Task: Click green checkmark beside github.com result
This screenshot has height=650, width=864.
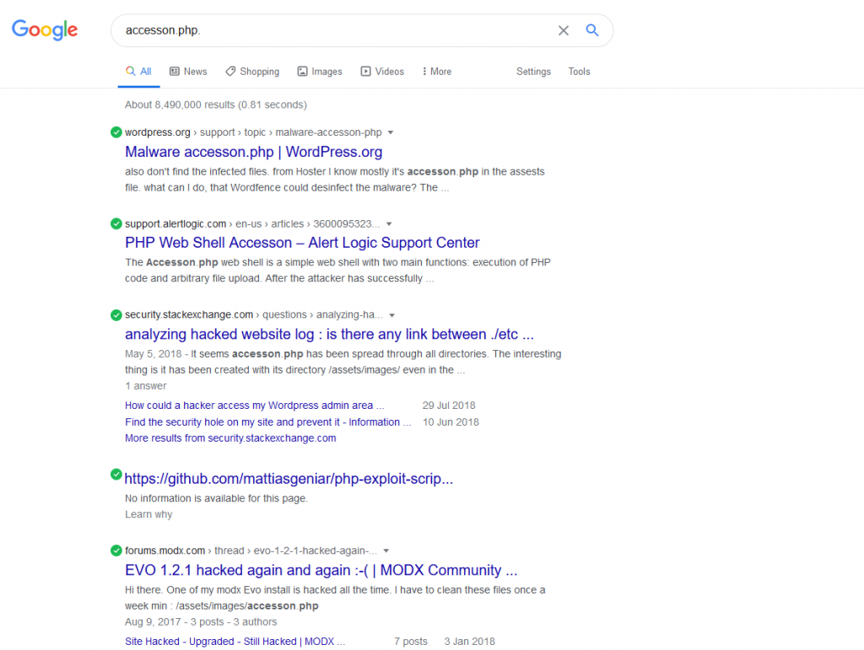Action: (116, 474)
